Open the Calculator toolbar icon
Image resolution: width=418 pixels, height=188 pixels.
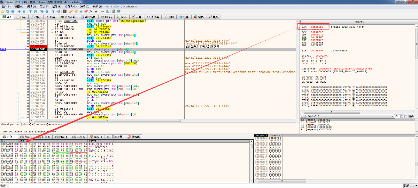pyautogui.click(x=114, y=11)
